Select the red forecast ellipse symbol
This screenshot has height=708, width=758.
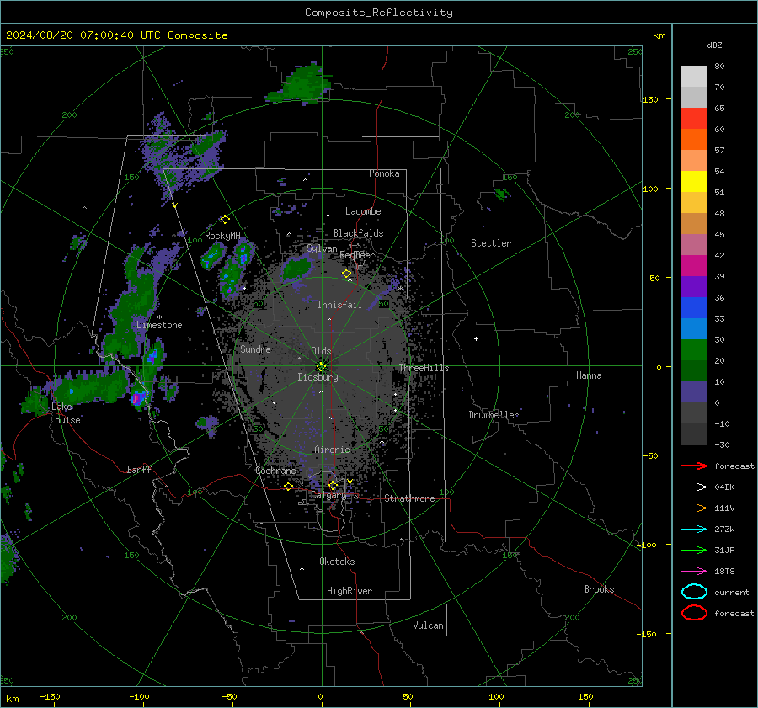694,613
